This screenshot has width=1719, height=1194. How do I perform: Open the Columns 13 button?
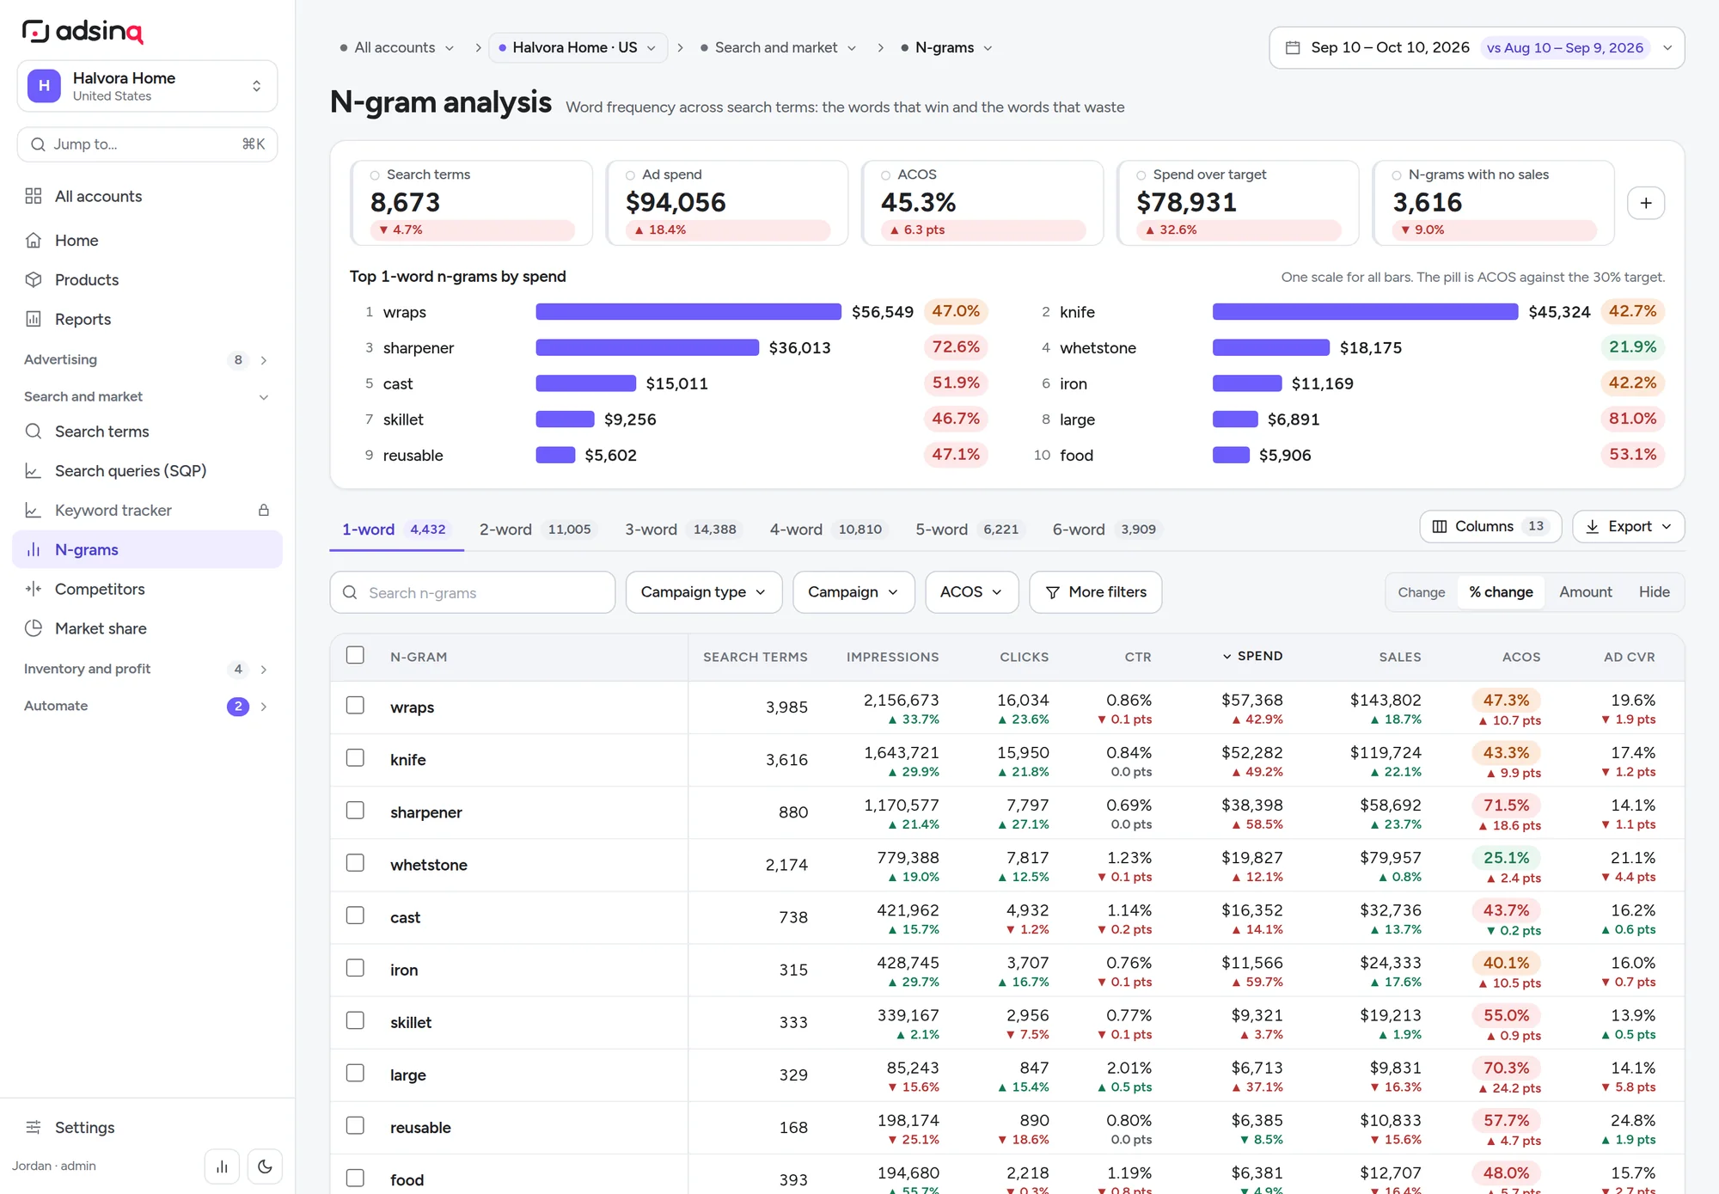click(x=1490, y=526)
